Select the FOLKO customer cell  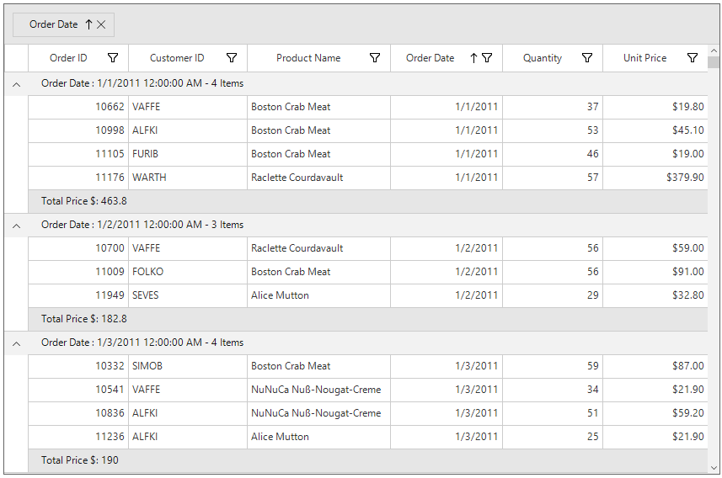[x=188, y=272]
